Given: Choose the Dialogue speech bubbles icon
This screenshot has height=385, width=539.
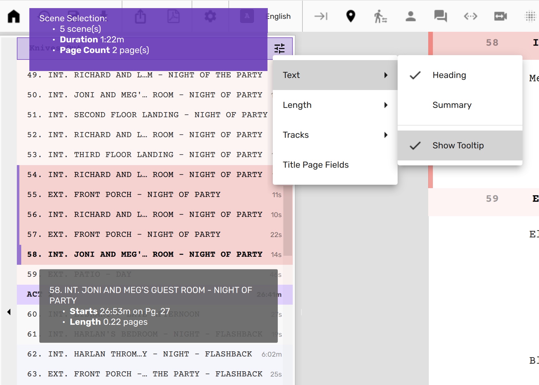Looking at the screenshot, I should [440, 16].
